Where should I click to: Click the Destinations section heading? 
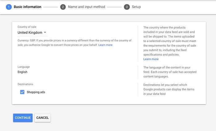point(25,84)
